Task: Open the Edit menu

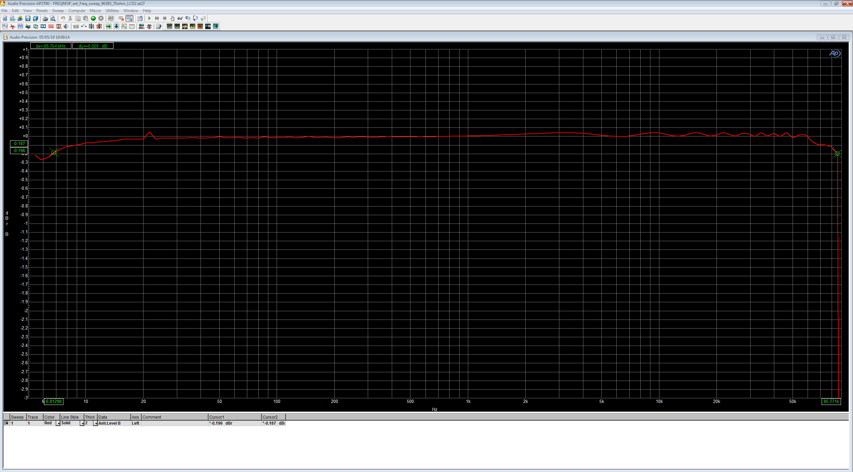Action: (x=15, y=11)
